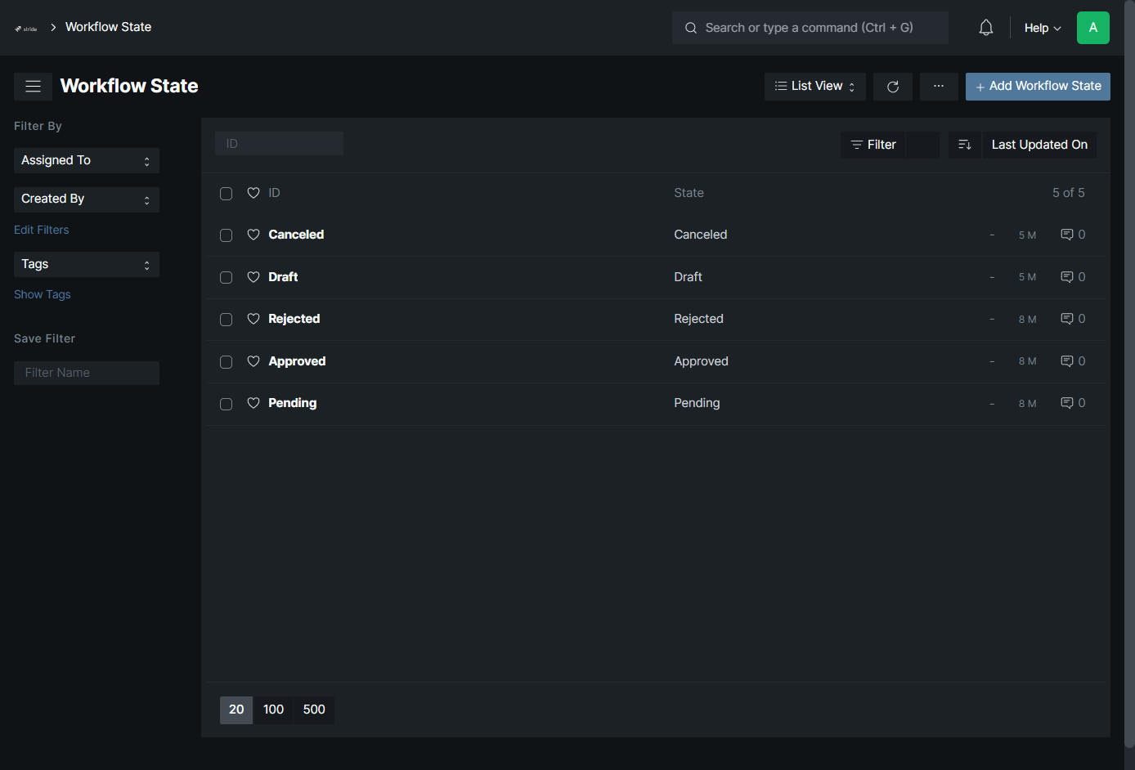Expand the Tags filter dropdown
This screenshot has width=1135, height=770.
coord(87,264)
